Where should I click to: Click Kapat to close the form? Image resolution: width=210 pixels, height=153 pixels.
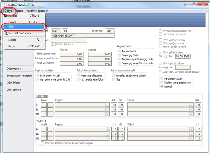[x=12, y=46]
